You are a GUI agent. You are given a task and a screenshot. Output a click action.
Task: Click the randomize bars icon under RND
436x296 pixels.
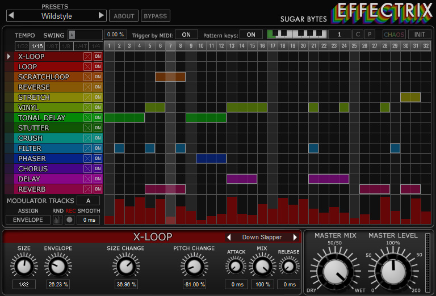[58, 220]
